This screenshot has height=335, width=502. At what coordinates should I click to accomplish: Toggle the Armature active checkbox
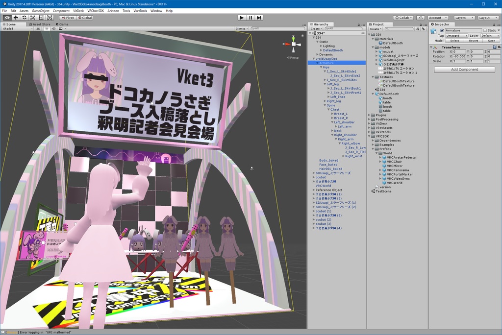pos(442,30)
